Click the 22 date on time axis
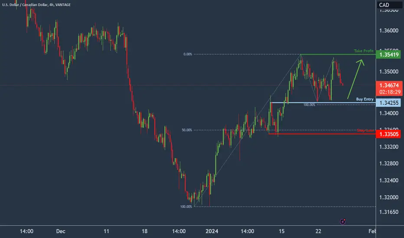 click(x=319, y=232)
